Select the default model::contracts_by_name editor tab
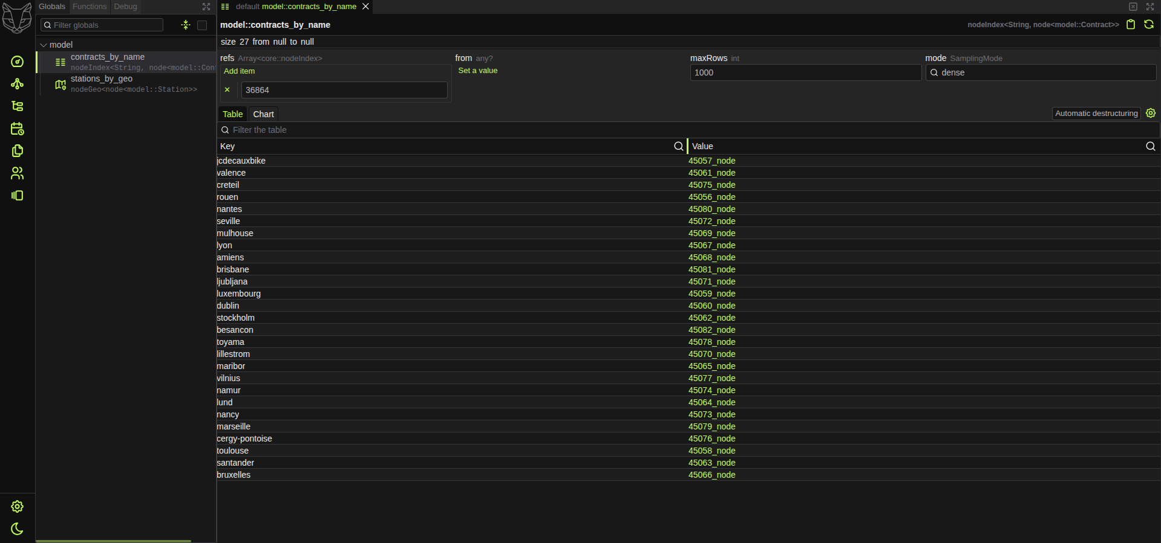This screenshot has height=543, width=1161. click(x=295, y=7)
